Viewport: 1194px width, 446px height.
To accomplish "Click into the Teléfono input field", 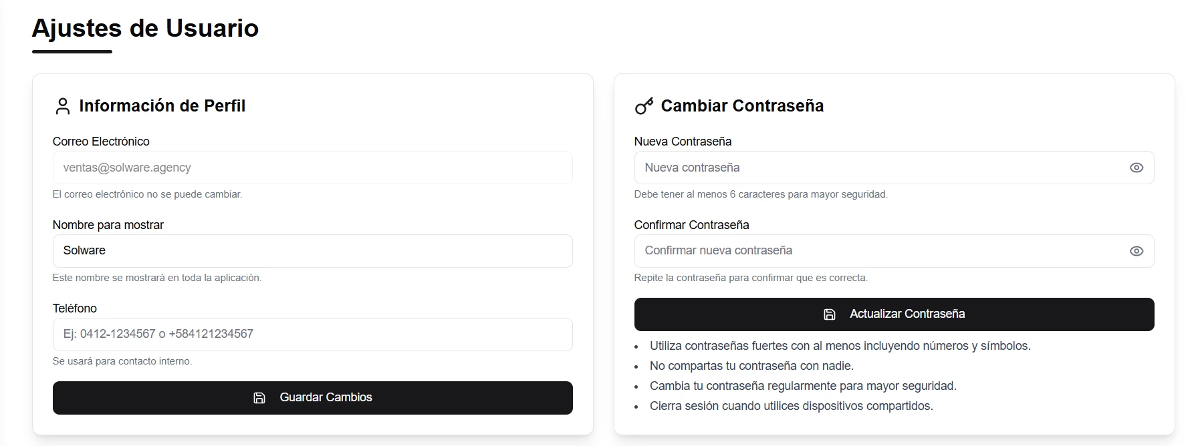I will pos(312,334).
